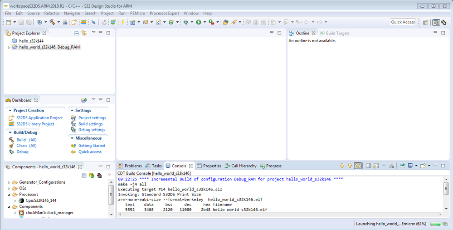This screenshot has height=230, width=453.
Task: Collapse the Project Creation dashboard section
Action: pos(10,110)
